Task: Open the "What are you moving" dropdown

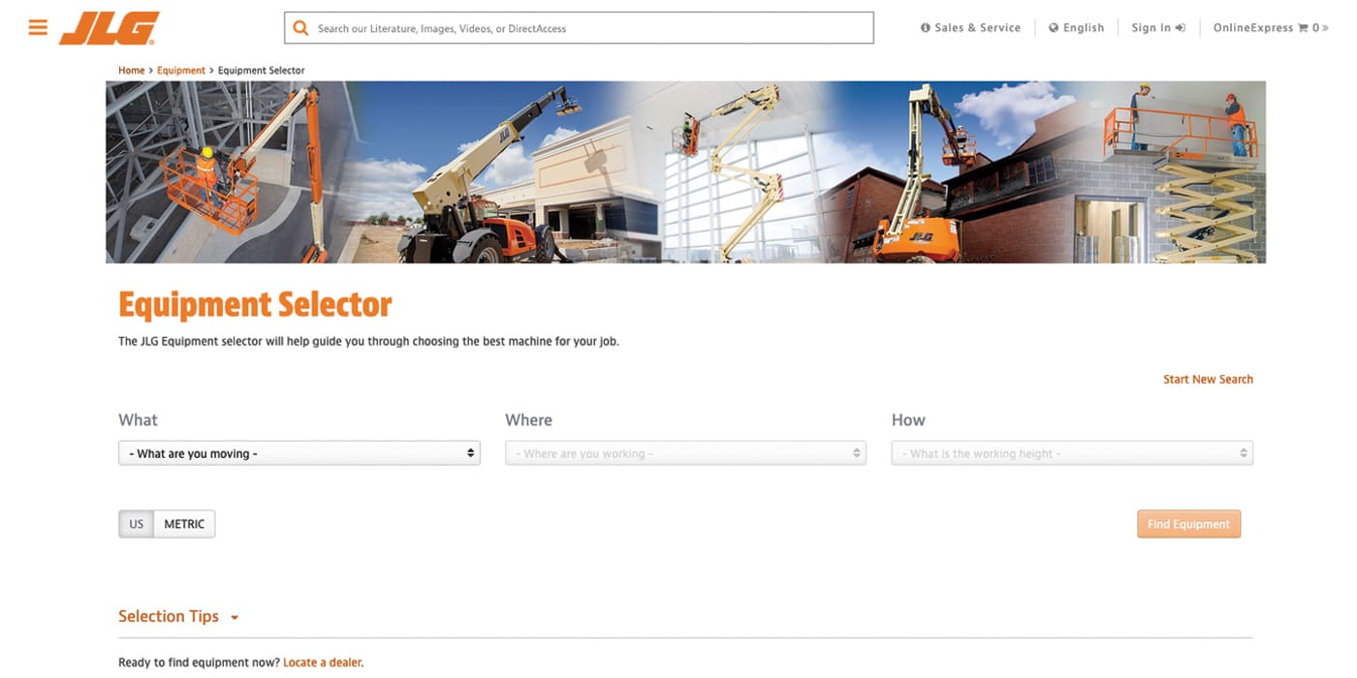Action: click(299, 453)
